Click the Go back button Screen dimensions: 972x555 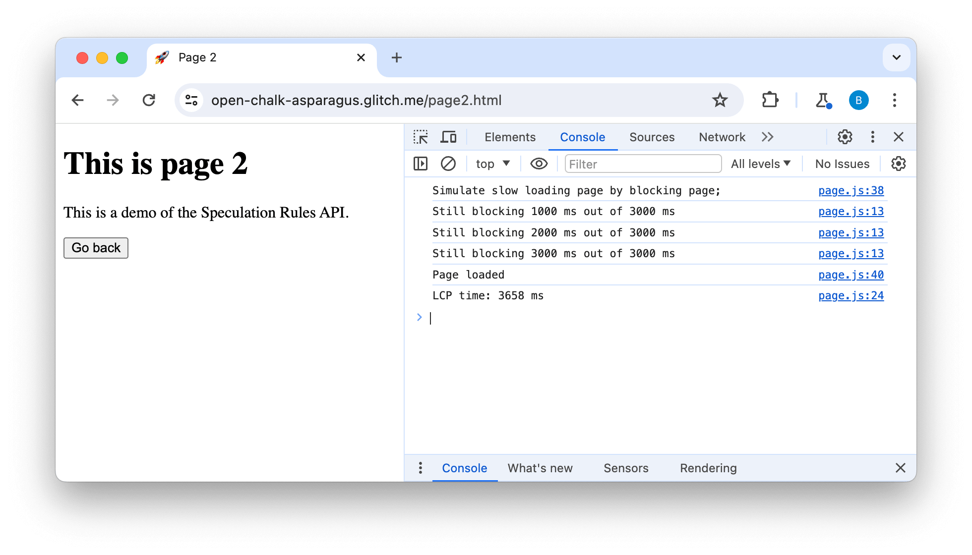95,247
